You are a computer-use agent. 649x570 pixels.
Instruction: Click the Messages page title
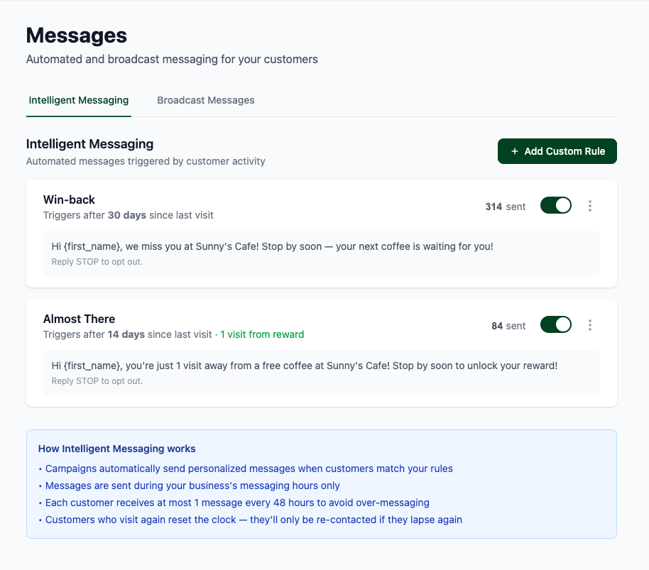[x=75, y=35]
